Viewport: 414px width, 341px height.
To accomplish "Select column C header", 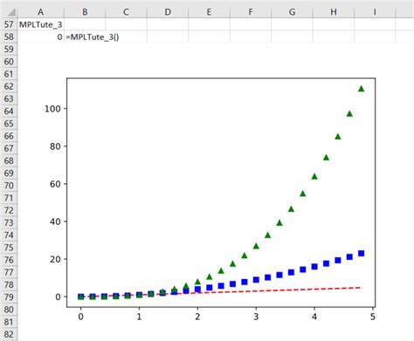I will 126,12.
